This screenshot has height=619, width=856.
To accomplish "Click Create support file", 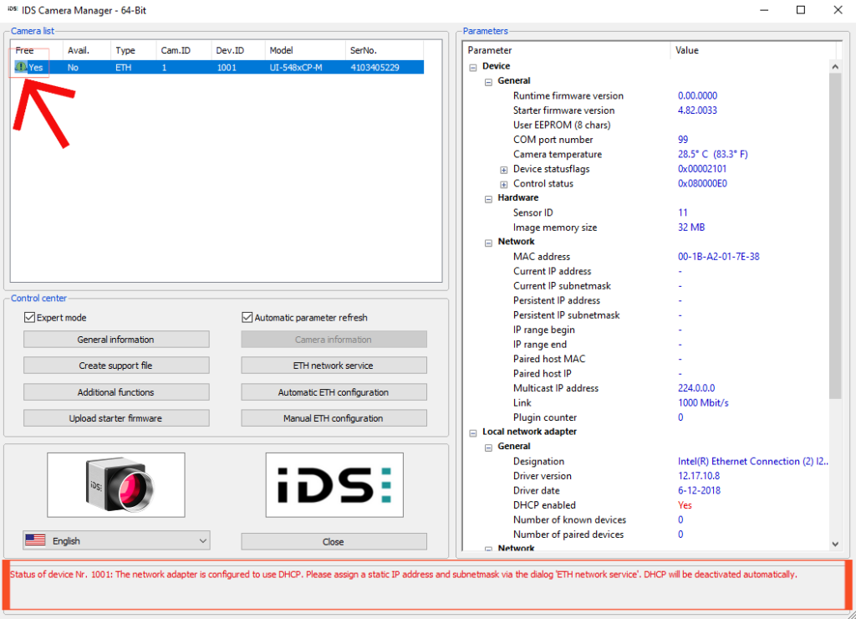I will coord(116,365).
